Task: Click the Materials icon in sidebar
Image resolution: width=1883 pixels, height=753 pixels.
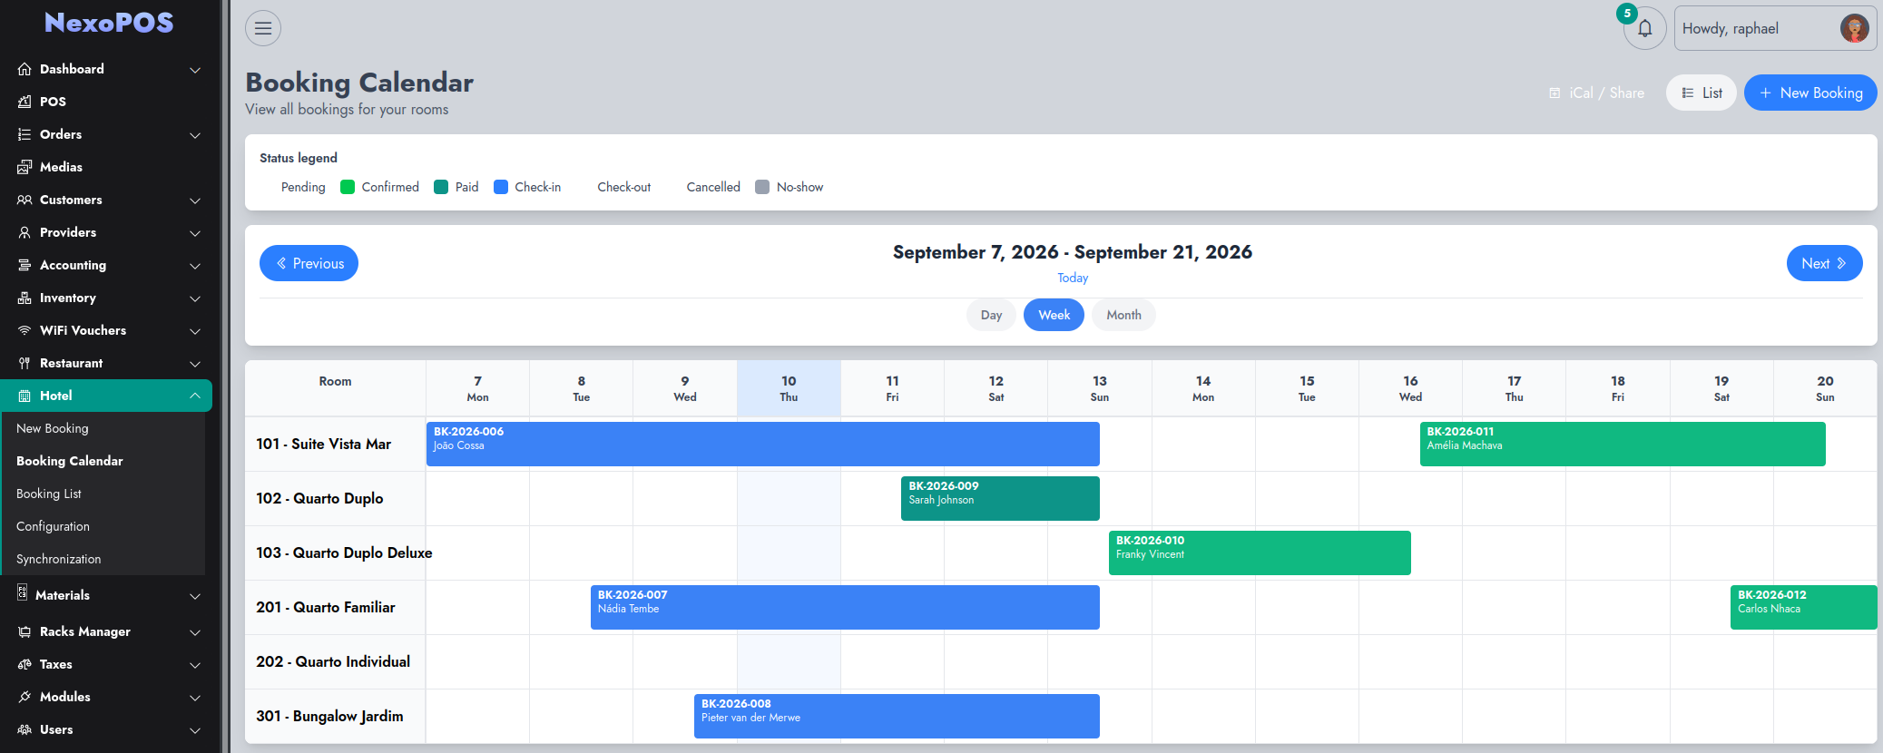Action: (23, 593)
